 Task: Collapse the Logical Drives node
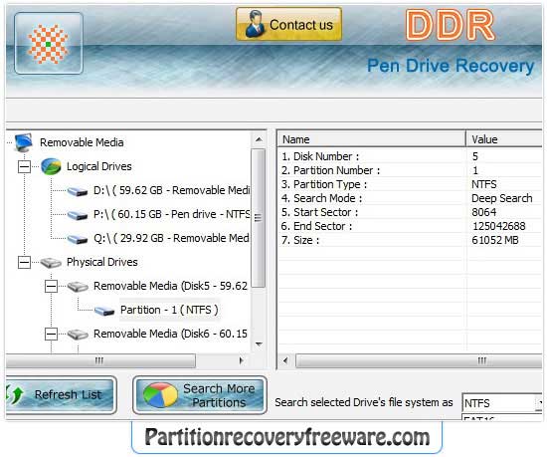pos(24,166)
